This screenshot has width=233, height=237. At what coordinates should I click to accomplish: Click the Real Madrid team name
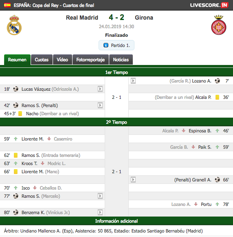82,18
